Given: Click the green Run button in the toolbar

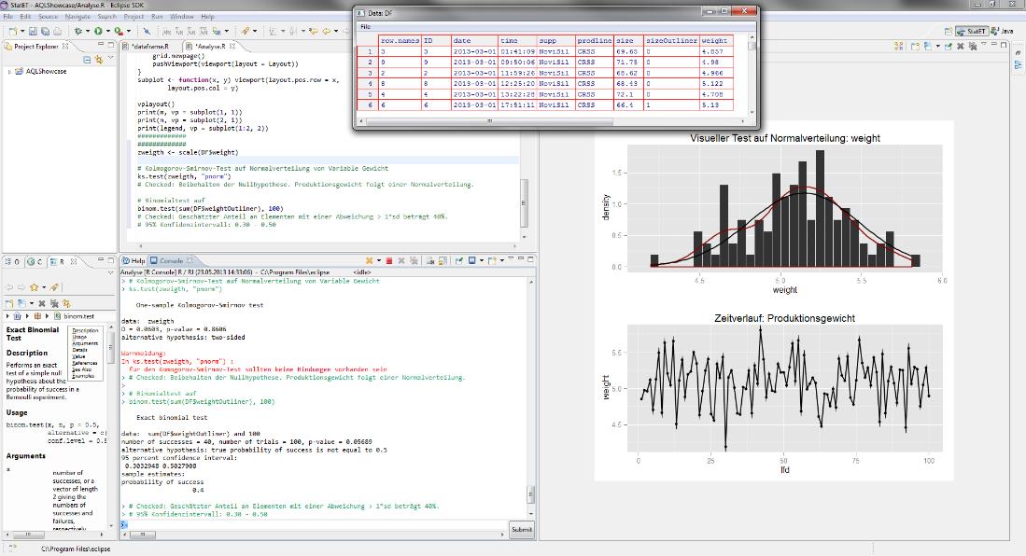Looking at the screenshot, I should tap(98, 31).
